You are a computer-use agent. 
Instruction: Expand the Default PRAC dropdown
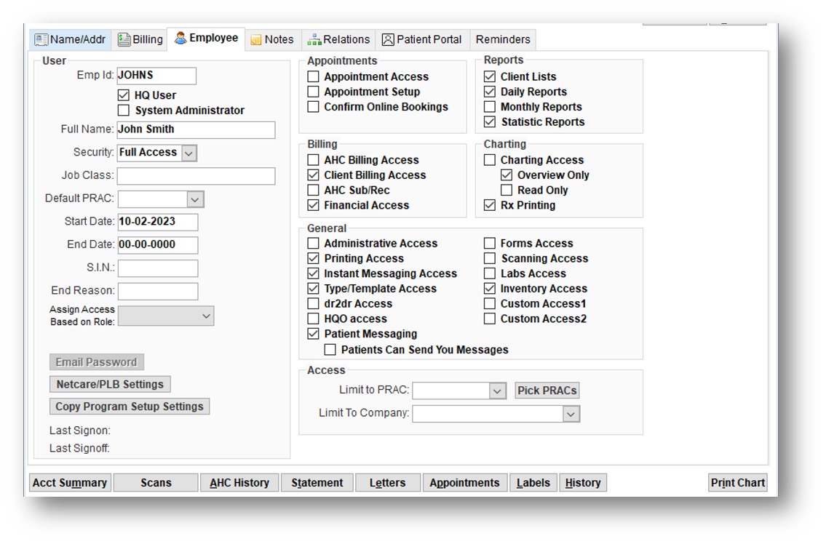pyautogui.click(x=195, y=199)
